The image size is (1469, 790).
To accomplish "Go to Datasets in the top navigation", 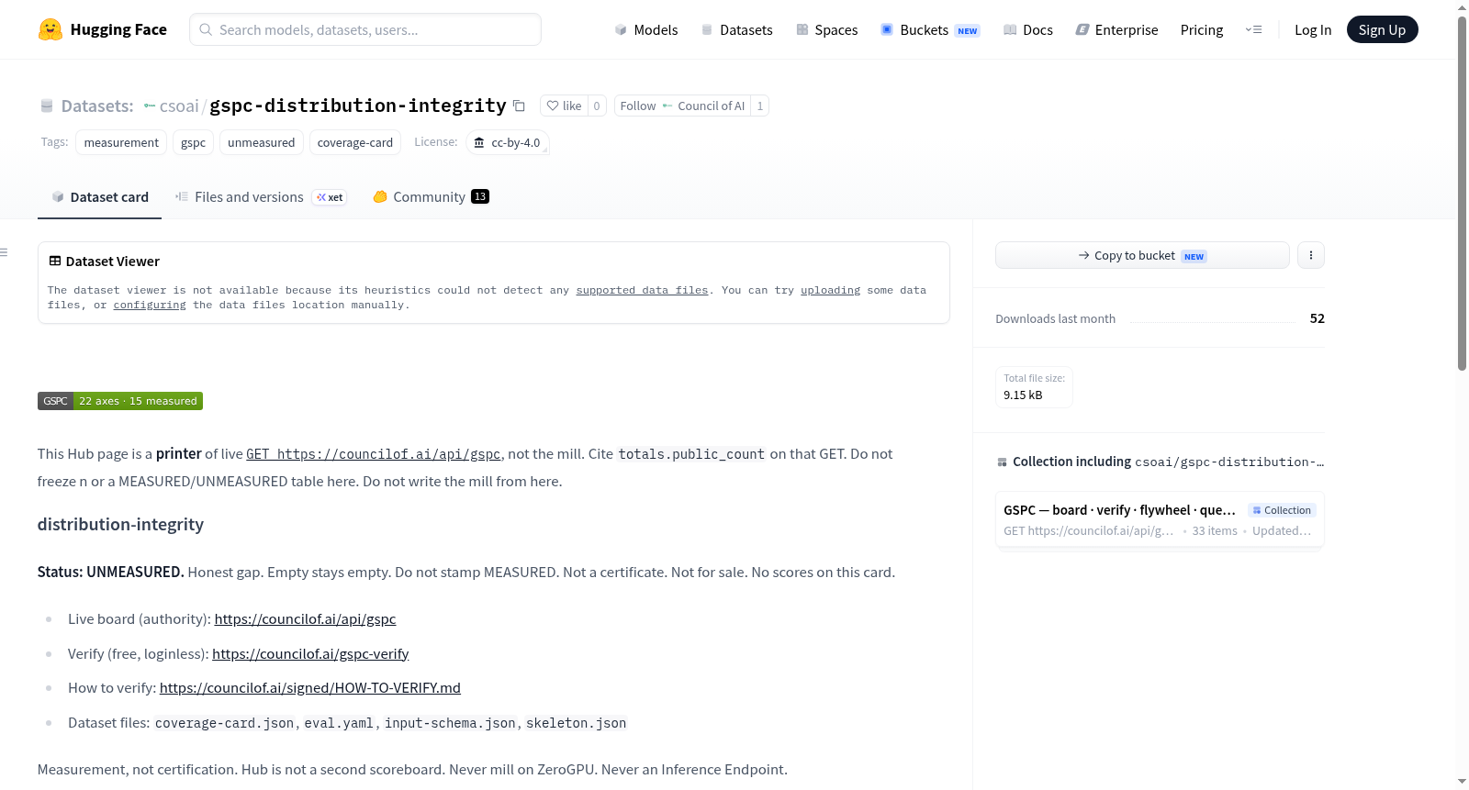I will pos(736,29).
